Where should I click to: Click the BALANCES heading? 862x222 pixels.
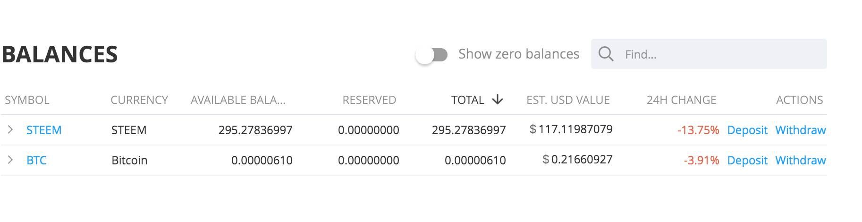[59, 54]
